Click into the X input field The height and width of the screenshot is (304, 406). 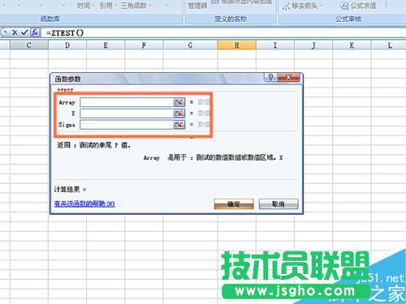[127, 113]
